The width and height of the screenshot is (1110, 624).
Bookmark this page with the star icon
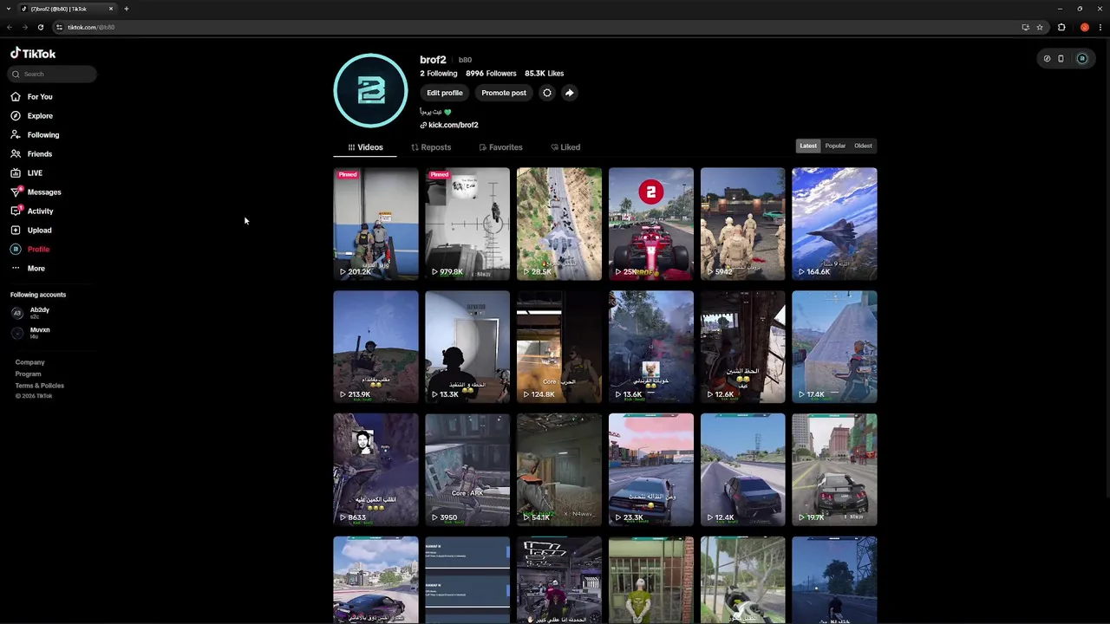tap(1040, 27)
